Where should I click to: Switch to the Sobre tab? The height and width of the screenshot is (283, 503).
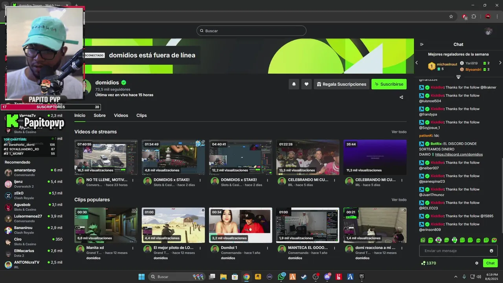click(99, 116)
